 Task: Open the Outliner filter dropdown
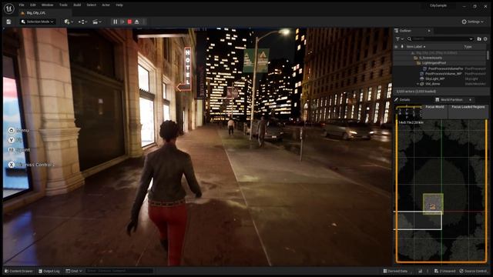pyautogui.click(x=399, y=39)
